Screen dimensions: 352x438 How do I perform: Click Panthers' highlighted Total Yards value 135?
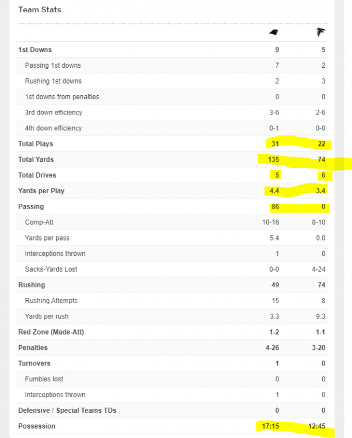[x=273, y=159]
